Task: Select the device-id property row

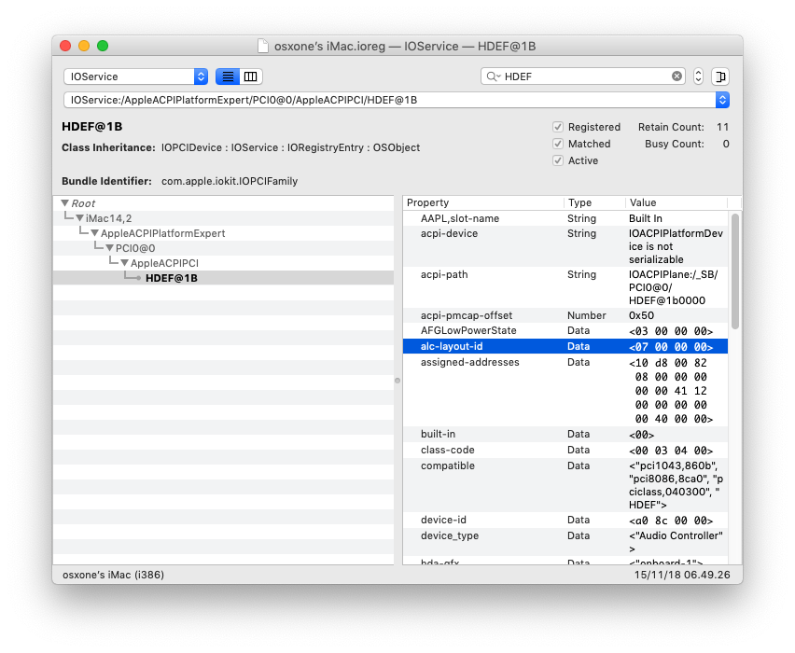Action: [x=565, y=521]
